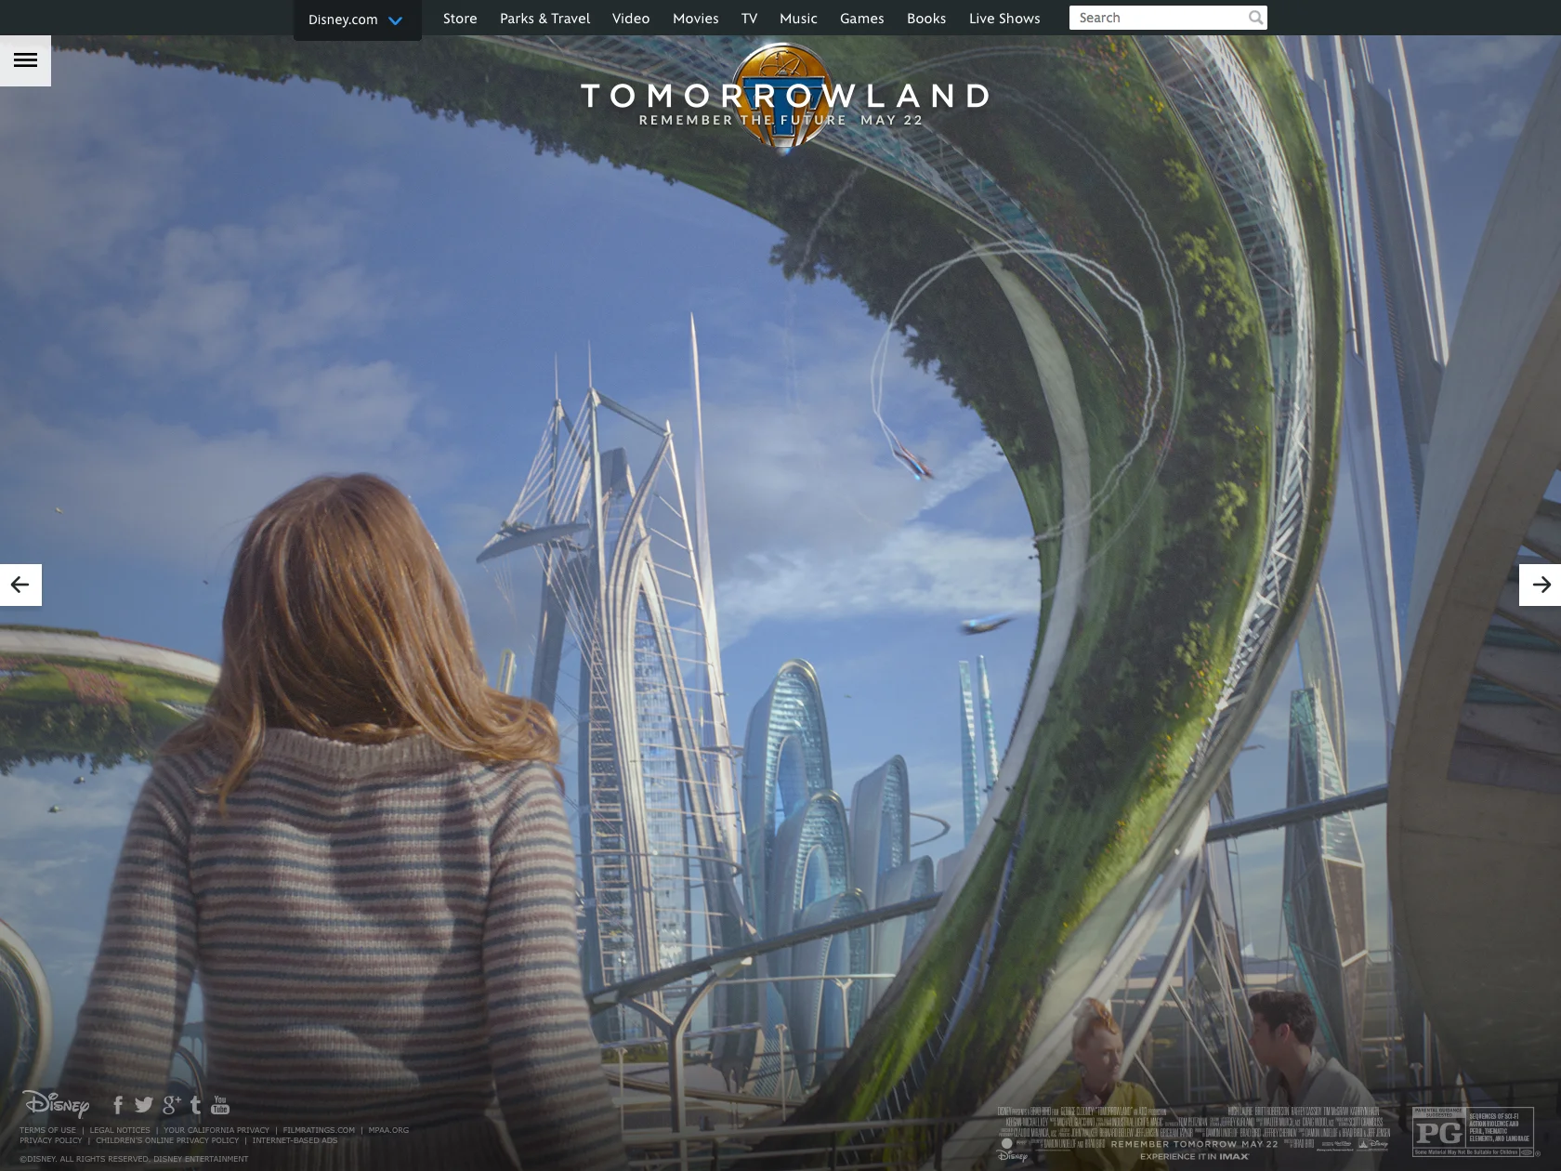Open the hamburger menu icon

pos(25,60)
